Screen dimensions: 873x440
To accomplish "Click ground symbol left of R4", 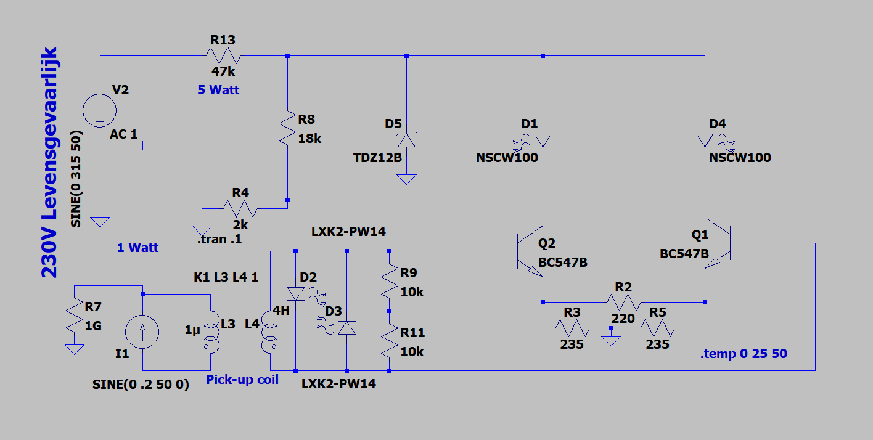I will [x=202, y=230].
